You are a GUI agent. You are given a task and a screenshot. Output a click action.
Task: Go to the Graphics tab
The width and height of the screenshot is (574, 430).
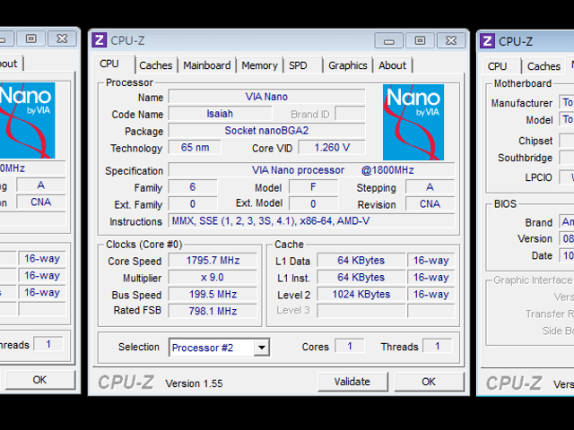click(x=348, y=65)
